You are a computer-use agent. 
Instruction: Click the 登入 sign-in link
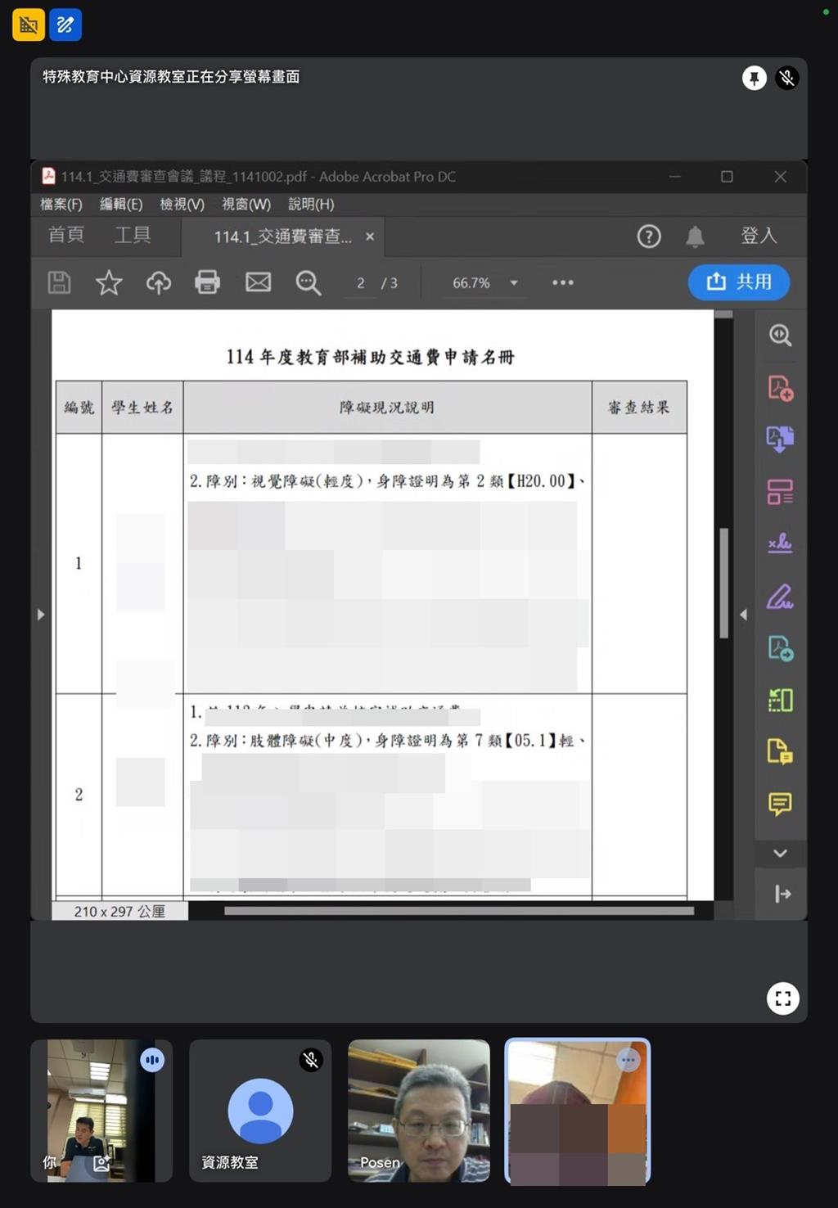click(759, 236)
